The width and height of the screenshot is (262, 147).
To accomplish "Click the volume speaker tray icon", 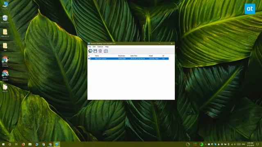I will [x=235, y=144].
